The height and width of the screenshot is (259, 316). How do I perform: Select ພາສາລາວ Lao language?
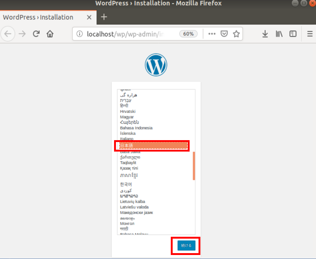click(x=129, y=196)
